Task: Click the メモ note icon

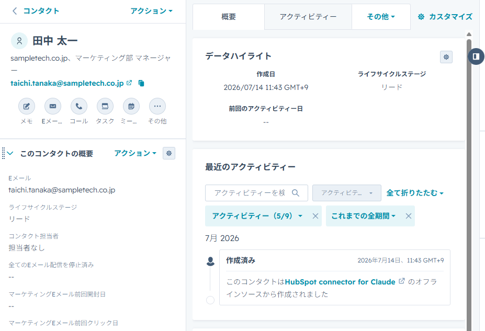Action: [27, 106]
